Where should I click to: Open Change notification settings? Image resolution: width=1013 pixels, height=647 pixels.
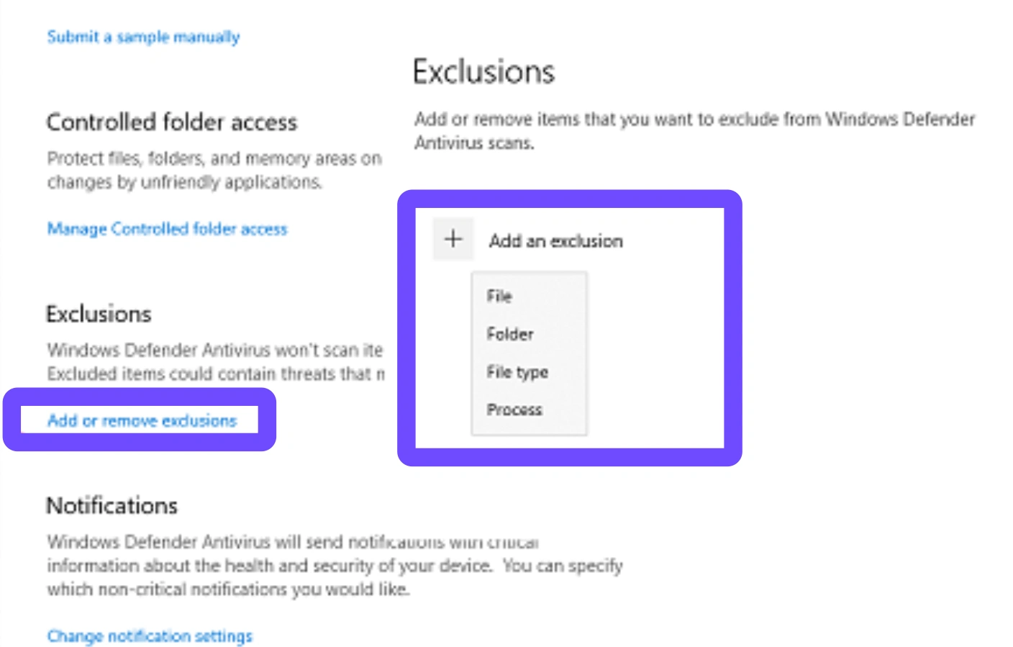coord(150,636)
